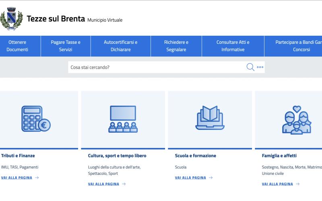322x201 pixels.
Task: Click the arrow beside Famiglia's Vai alla pagina
Action: click(x=297, y=184)
